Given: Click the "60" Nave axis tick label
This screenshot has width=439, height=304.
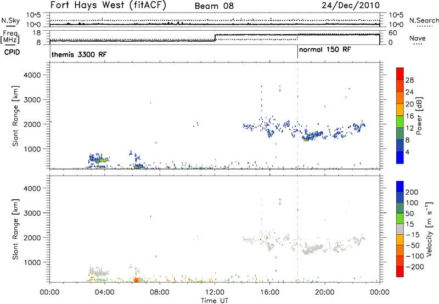Looking at the screenshot, I should tap(393, 33).
